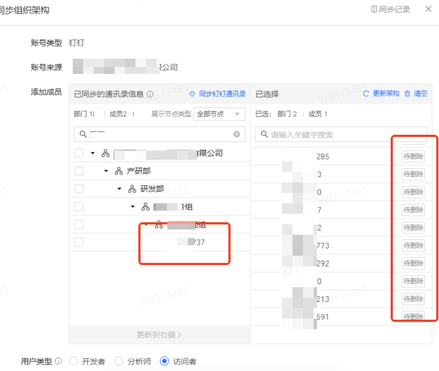Click the org icon beside 产研部

tap(119, 171)
